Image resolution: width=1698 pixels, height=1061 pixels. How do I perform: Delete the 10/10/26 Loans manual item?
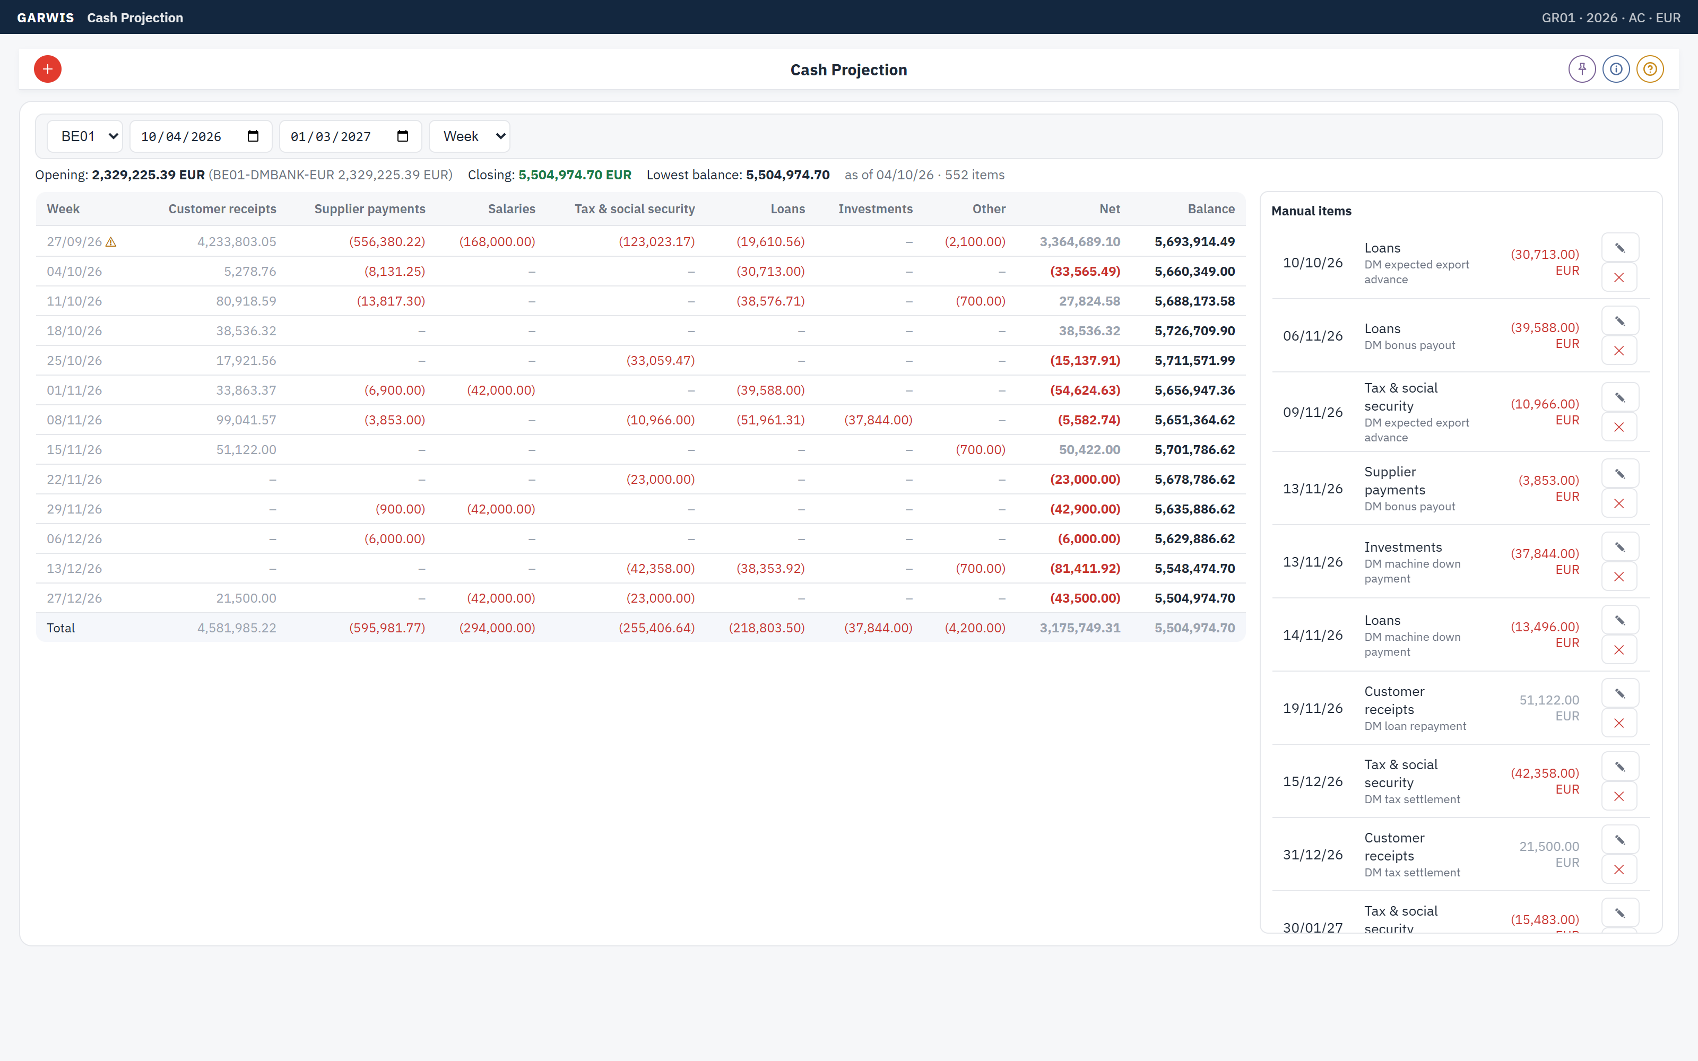click(x=1619, y=277)
